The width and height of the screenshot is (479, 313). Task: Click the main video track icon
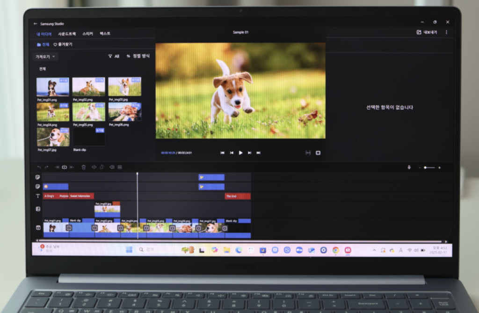click(x=38, y=228)
